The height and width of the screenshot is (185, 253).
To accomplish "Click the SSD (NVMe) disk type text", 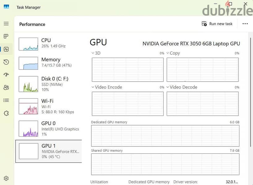I will point(52,84).
